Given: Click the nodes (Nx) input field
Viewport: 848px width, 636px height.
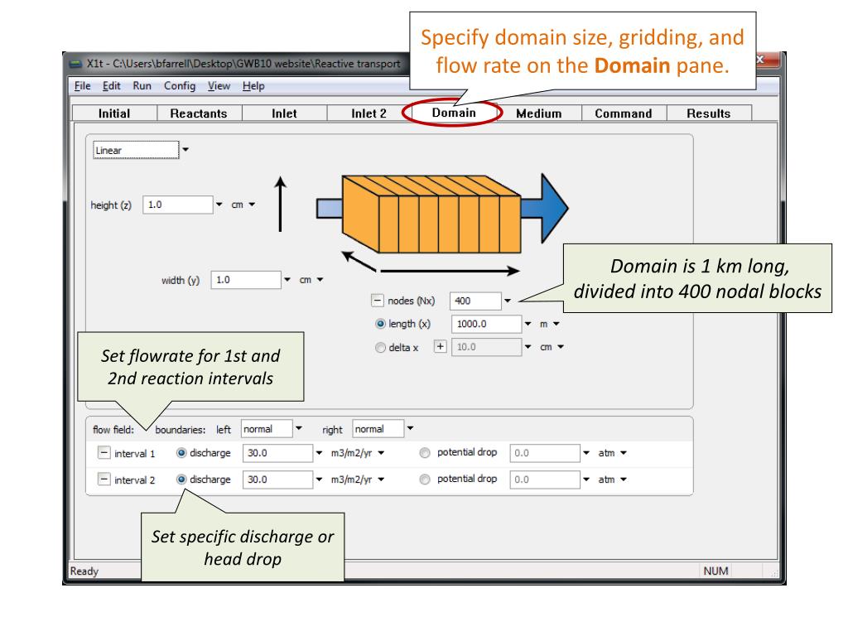Looking at the screenshot, I should (x=475, y=301).
